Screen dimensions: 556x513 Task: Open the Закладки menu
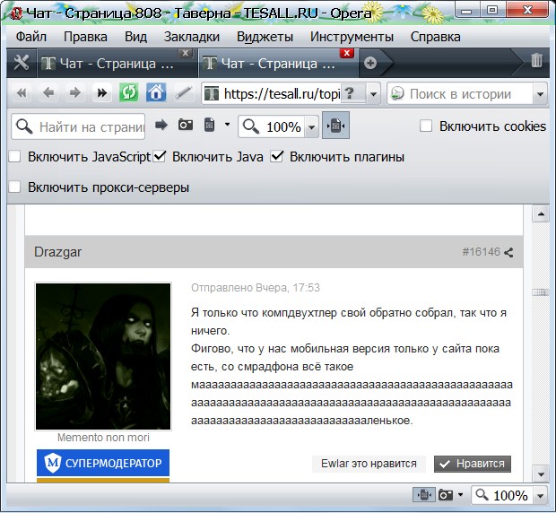(x=192, y=37)
